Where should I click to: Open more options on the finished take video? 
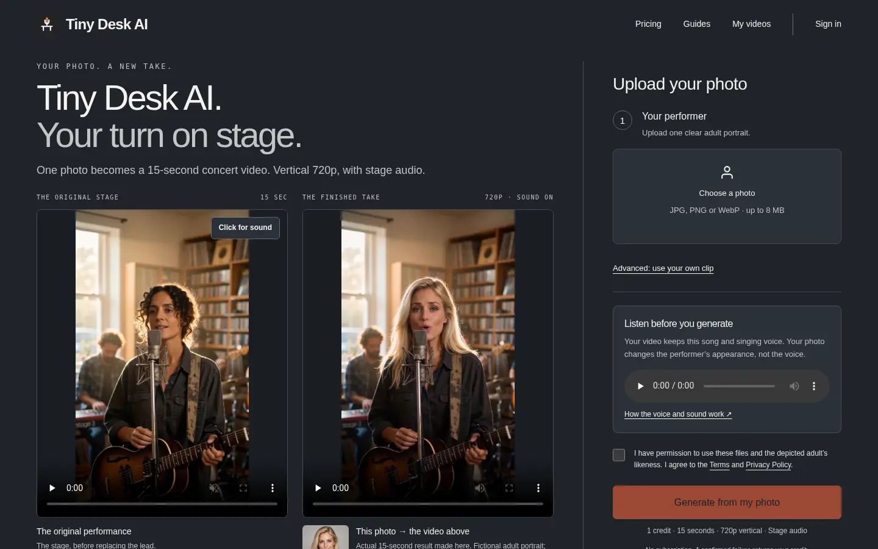[538, 488]
